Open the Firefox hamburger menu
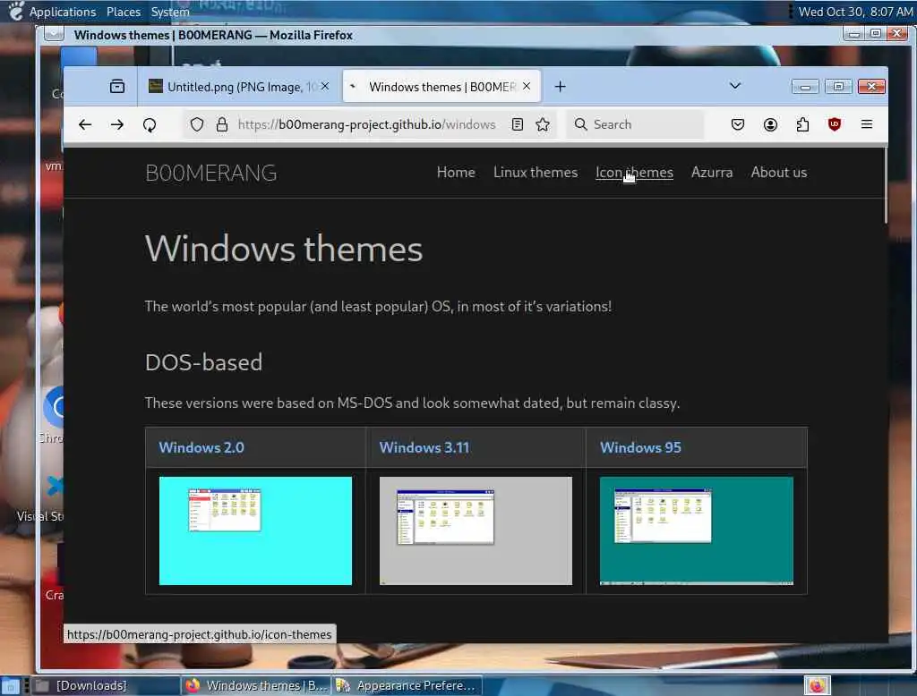 (x=867, y=124)
